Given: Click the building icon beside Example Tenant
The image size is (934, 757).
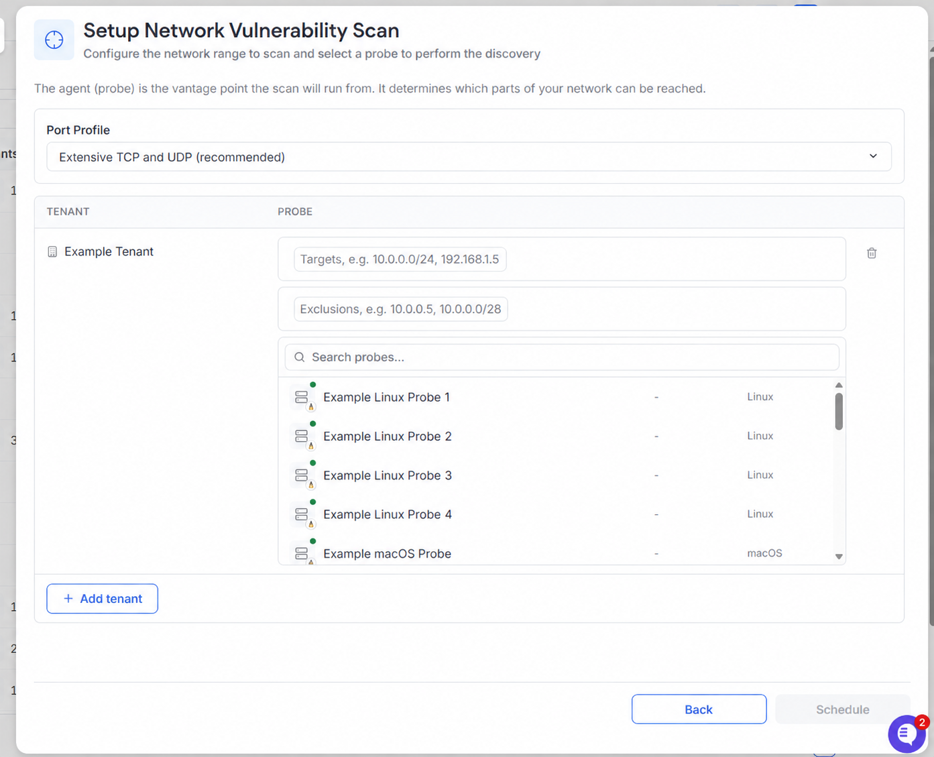Looking at the screenshot, I should (52, 251).
